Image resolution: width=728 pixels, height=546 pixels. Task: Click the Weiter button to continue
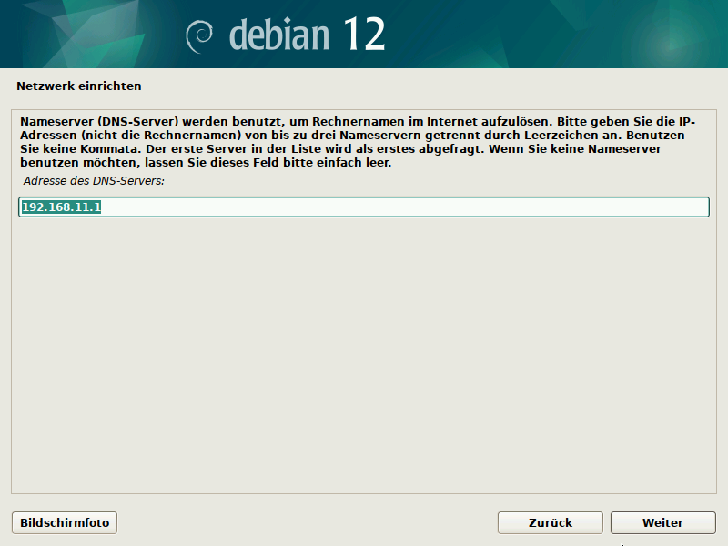click(x=662, y=522)
